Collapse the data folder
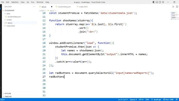This screenshot has height=101, width=179. [8, 13]
